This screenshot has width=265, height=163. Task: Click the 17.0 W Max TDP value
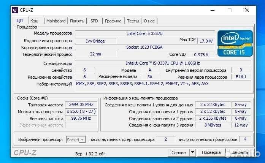(x=206, y=41)
